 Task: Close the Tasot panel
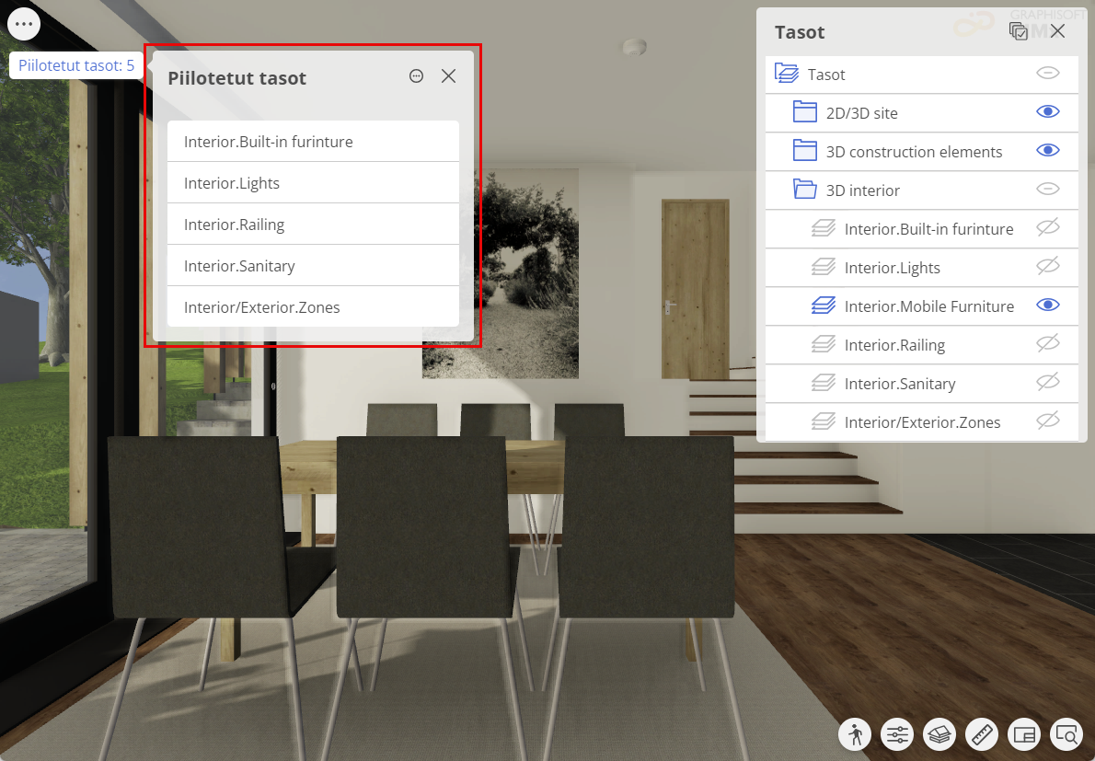tap(1057, 31)
